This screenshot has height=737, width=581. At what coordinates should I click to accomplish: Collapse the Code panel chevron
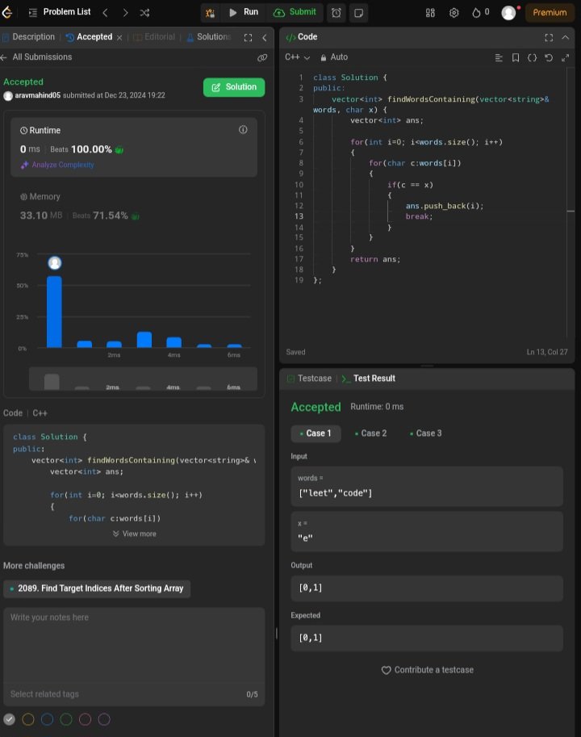click(x=566, y=38)
